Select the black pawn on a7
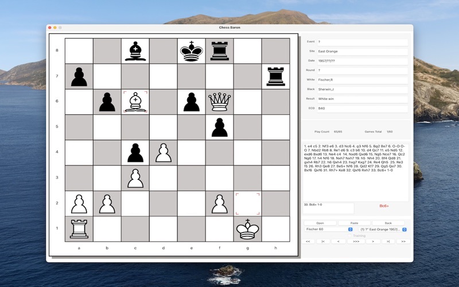The width and height of the screenshot is (459, 287). point(79,77)
